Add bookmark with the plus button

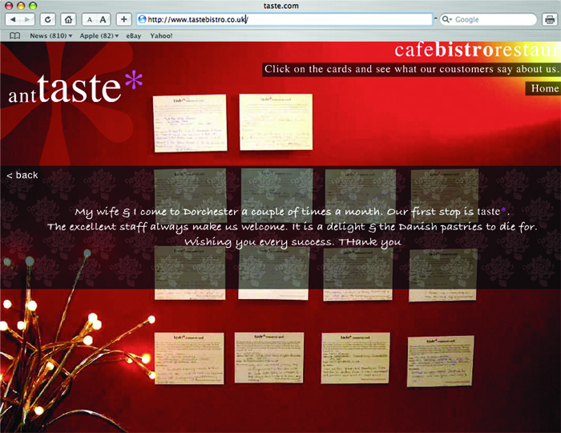[123, 19]
